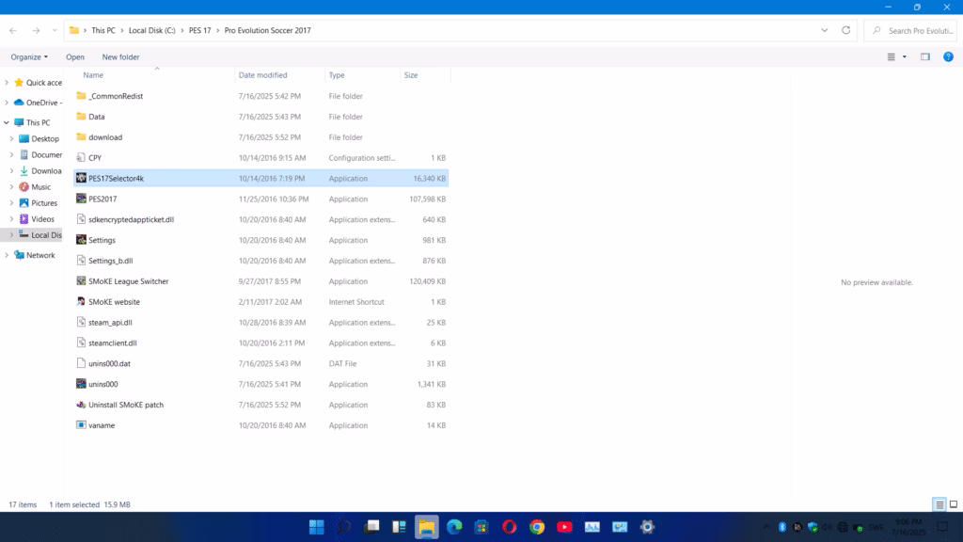Expand the Quick access tree node
963x542 pixels.
7,83
